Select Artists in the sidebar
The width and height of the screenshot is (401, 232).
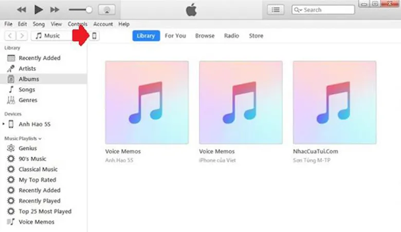(x=44, y=68)
